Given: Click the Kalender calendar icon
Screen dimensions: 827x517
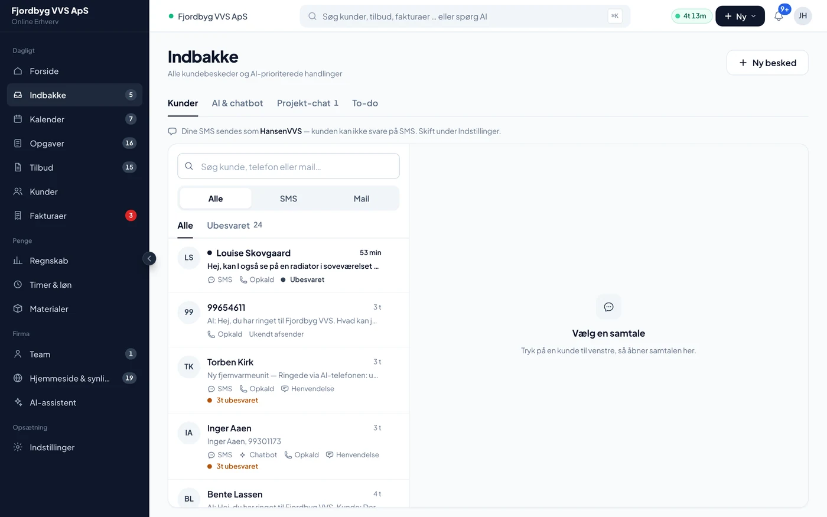Looking at the screenshot, I should click(18, 119).
